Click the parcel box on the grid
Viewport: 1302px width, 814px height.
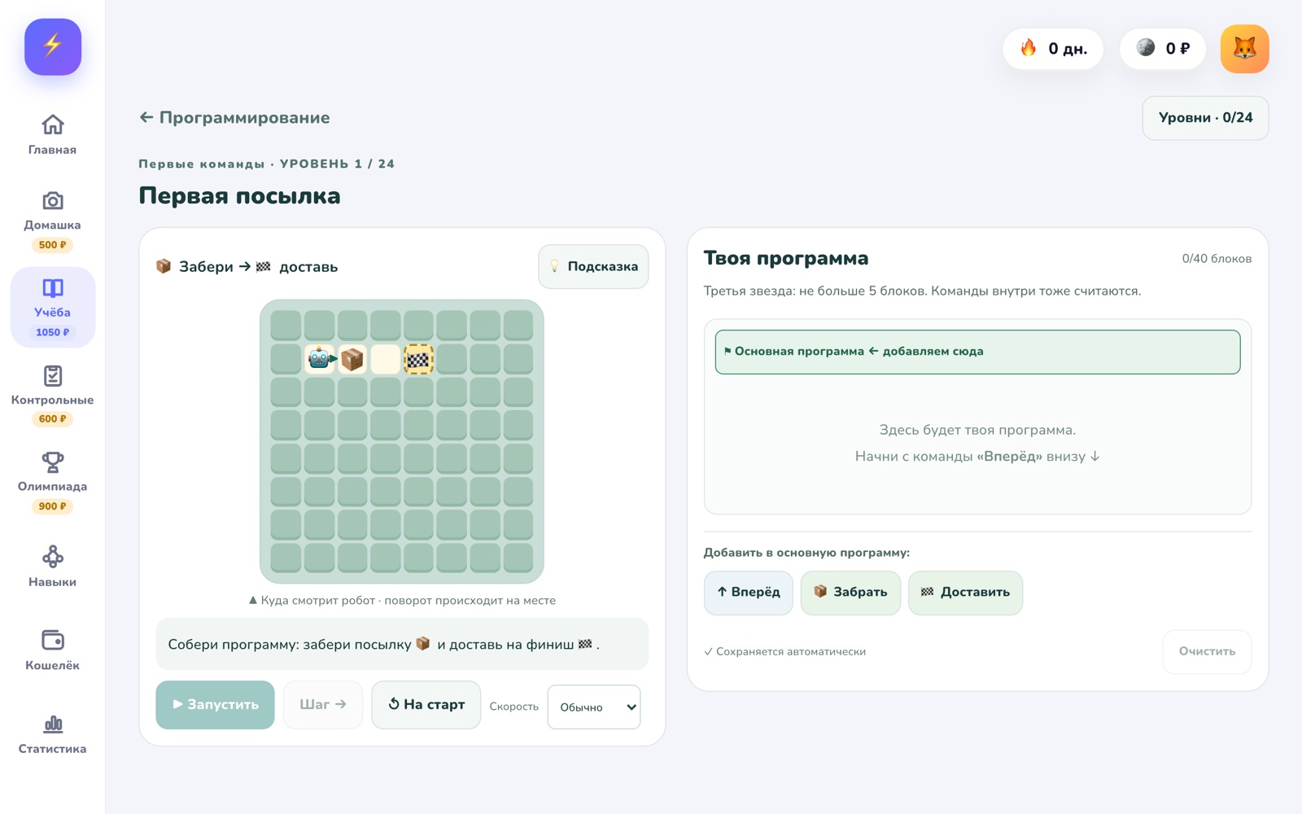pos(352,359)
